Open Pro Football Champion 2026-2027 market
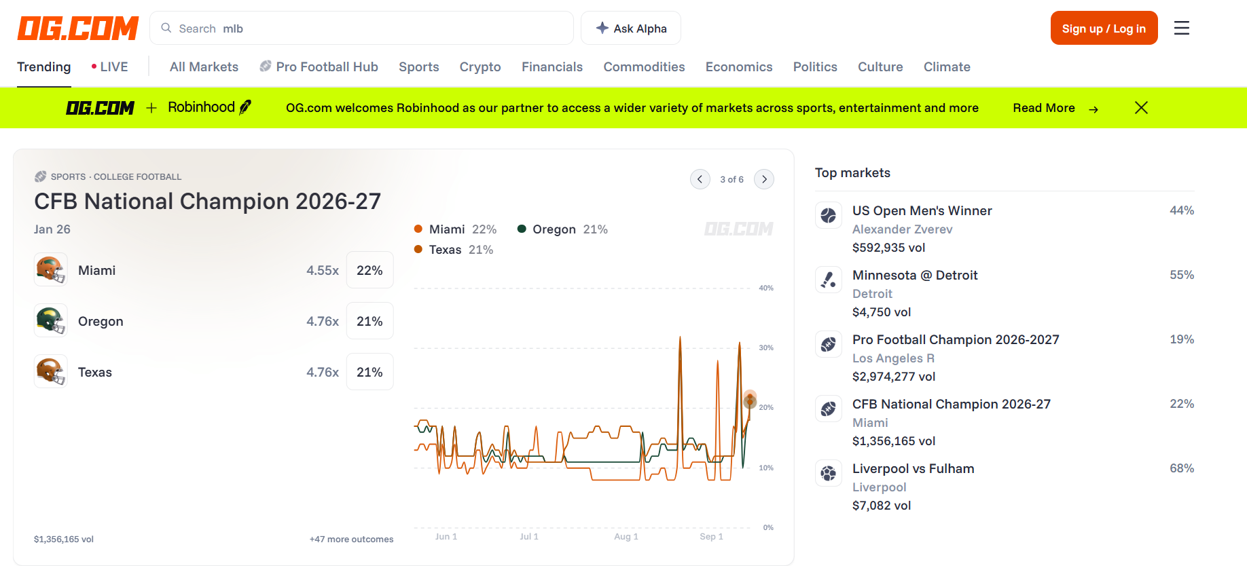Screen dimensions: 1247x566 coord(956,339)
